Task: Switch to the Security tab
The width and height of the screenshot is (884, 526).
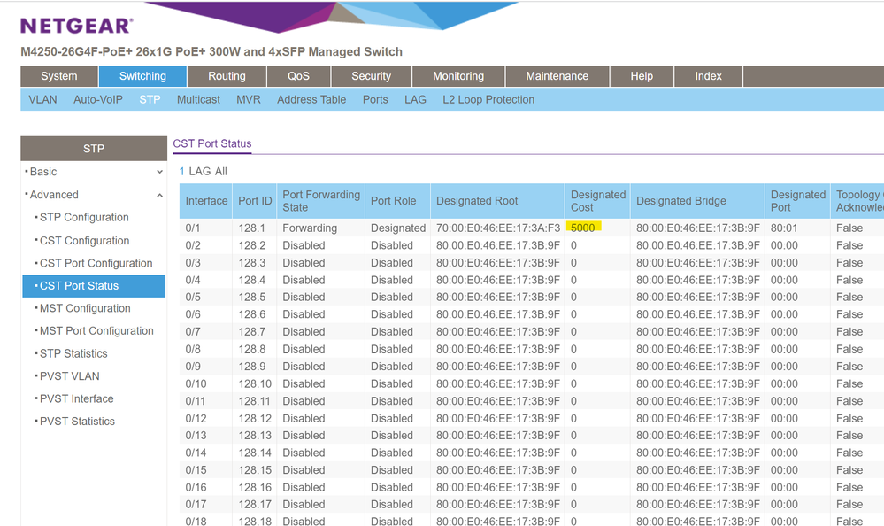Action: click(x=371, y=76)
